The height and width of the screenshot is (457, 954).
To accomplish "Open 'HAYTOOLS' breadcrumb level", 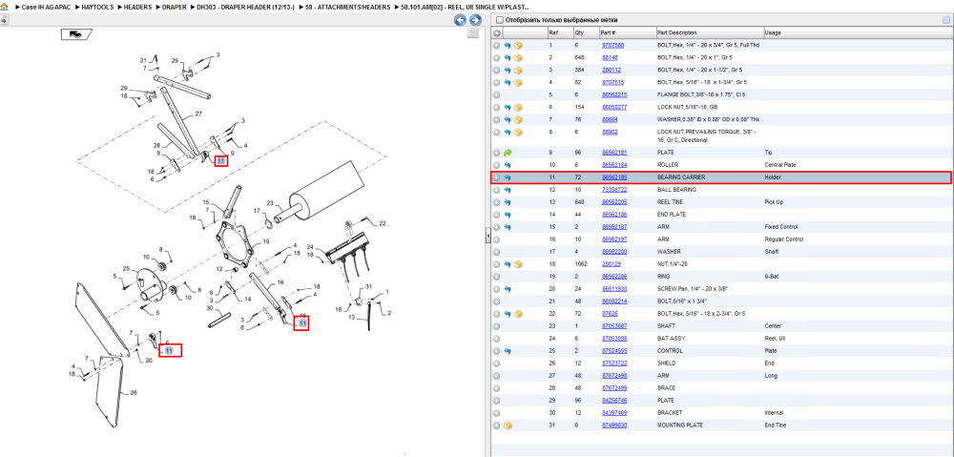I will pyautogui.click(x=98, y=7).
